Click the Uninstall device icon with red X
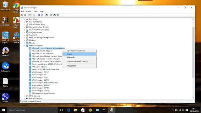Image resolution: width=201 pixels, height=113 pixels. (x=55, y=15)
